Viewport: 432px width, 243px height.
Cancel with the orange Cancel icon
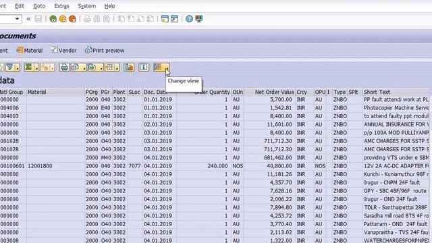(72, 19)
